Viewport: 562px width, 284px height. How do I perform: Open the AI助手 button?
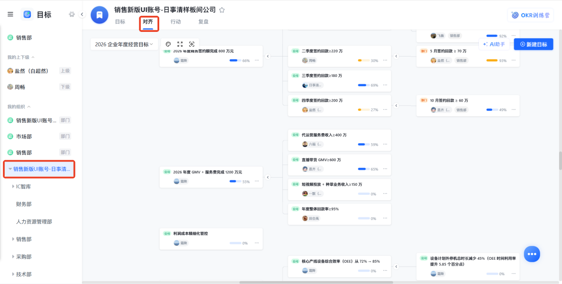[x=494, y=44]
